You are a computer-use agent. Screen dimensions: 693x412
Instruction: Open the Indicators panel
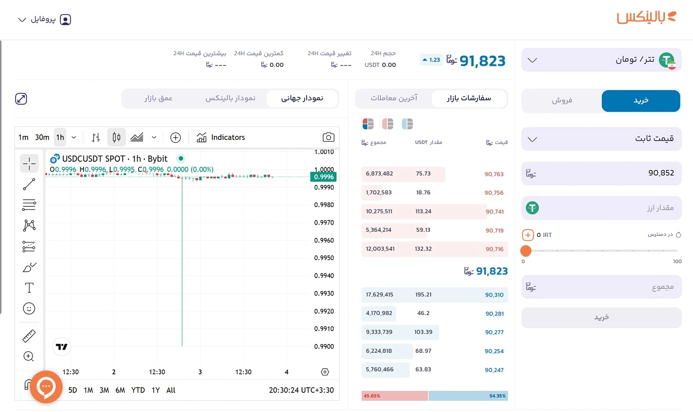coord(221,137)
